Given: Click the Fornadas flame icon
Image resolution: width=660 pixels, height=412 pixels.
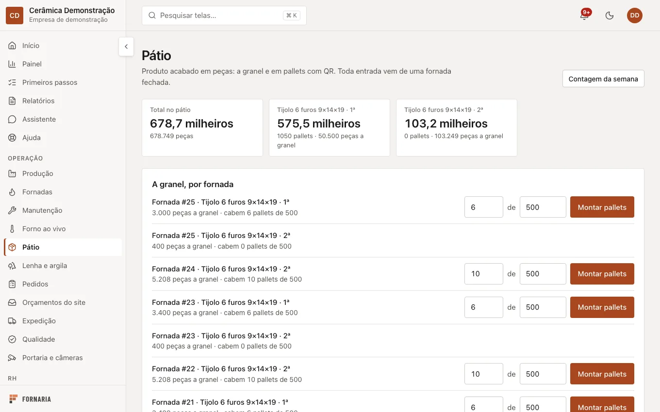Looking at the screenshot, I should (12, 192).
